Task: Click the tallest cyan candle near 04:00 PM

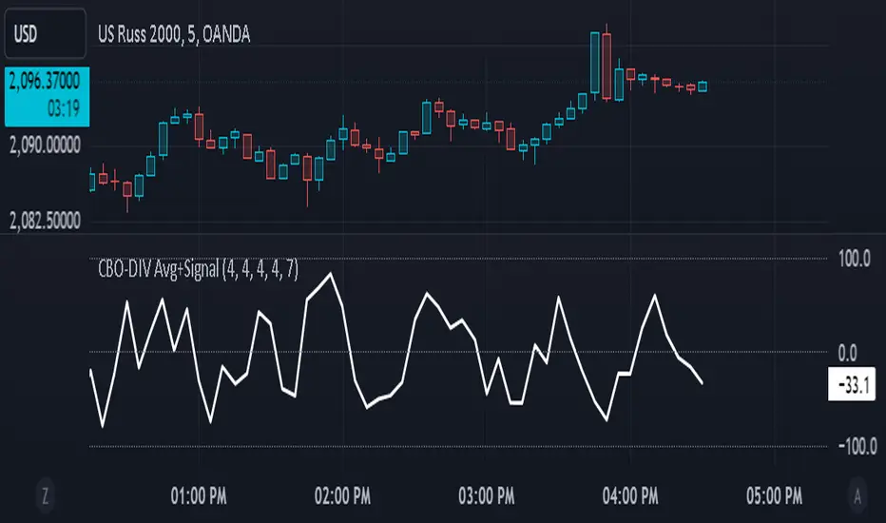Action: point(594,63)
